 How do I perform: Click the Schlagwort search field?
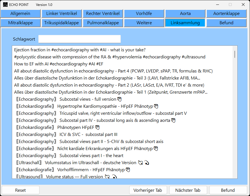79,39
